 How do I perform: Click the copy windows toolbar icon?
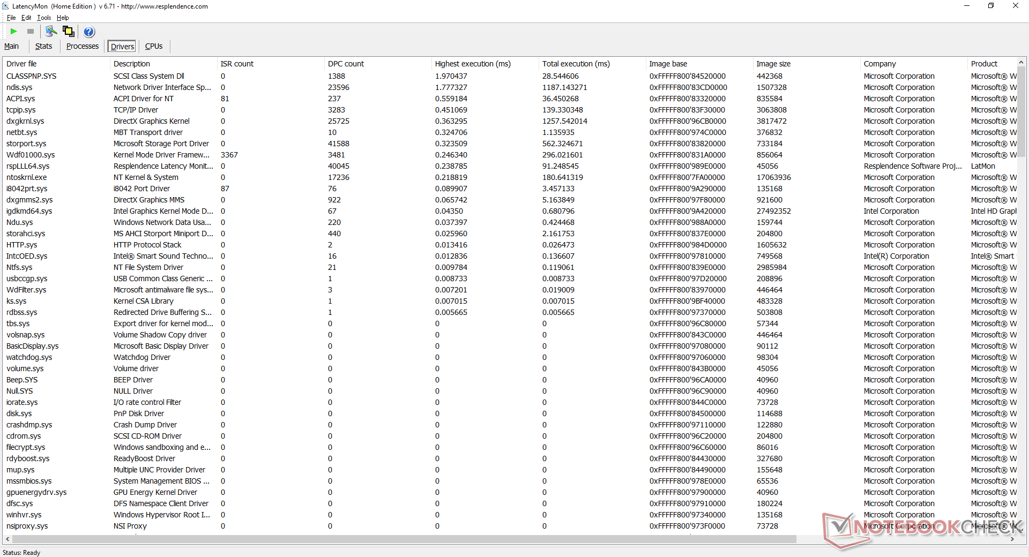tap(69, 32)
